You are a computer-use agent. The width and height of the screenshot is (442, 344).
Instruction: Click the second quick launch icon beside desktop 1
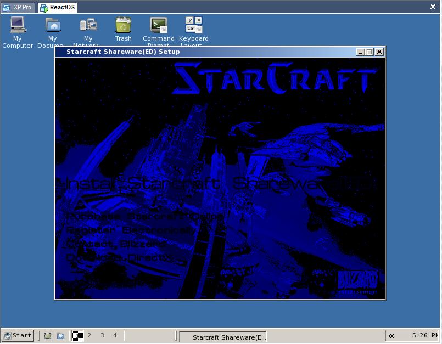pyautogui.click(x=60, y=336)
